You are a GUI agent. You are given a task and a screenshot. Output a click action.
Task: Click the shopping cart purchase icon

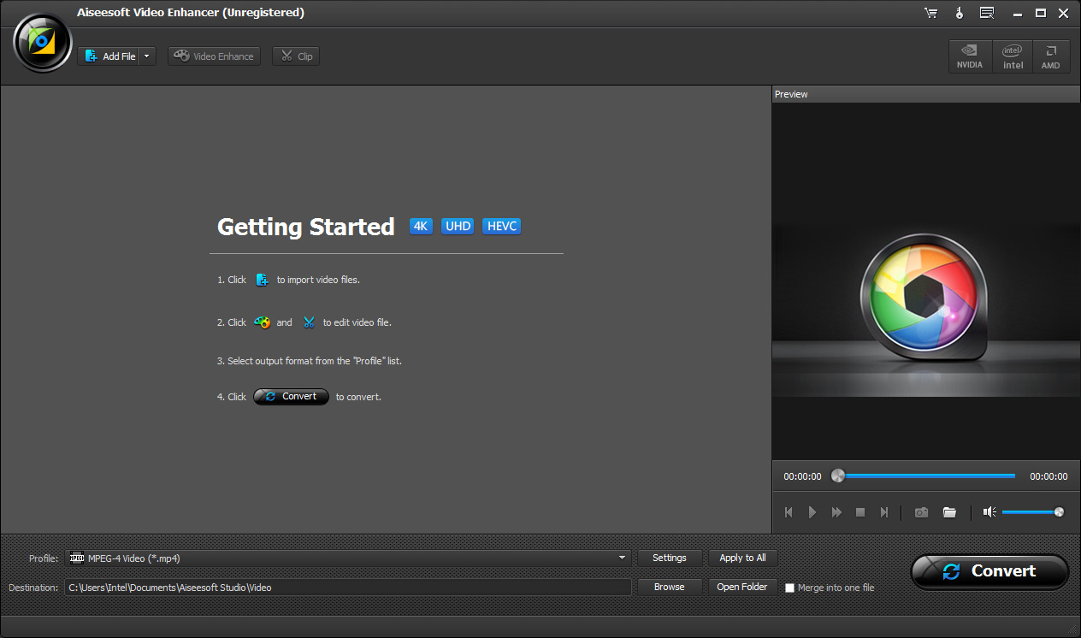pos(930,13)
